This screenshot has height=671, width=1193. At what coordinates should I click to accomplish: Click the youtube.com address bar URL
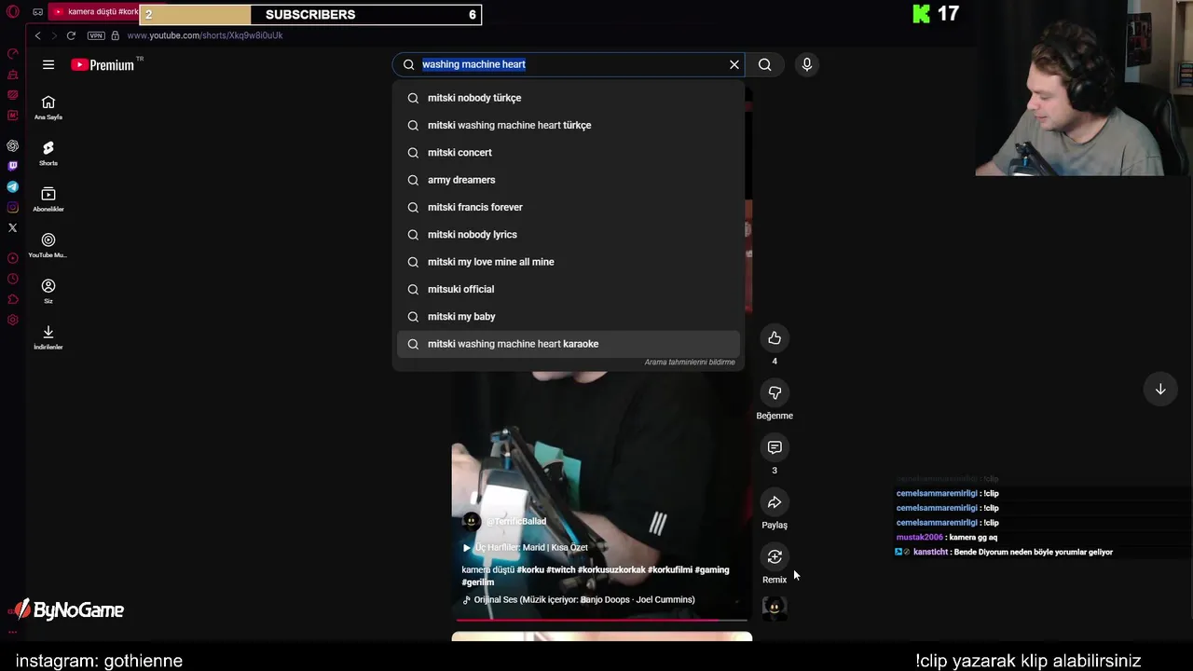205,35
